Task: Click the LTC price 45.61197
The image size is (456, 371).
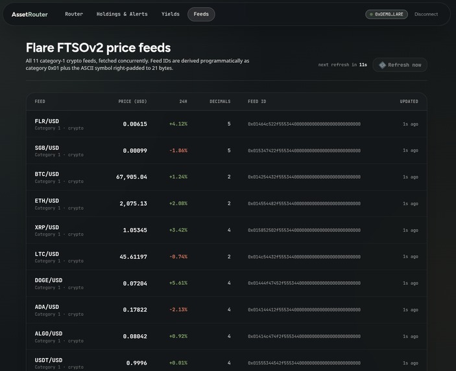Action: [133, 256]
